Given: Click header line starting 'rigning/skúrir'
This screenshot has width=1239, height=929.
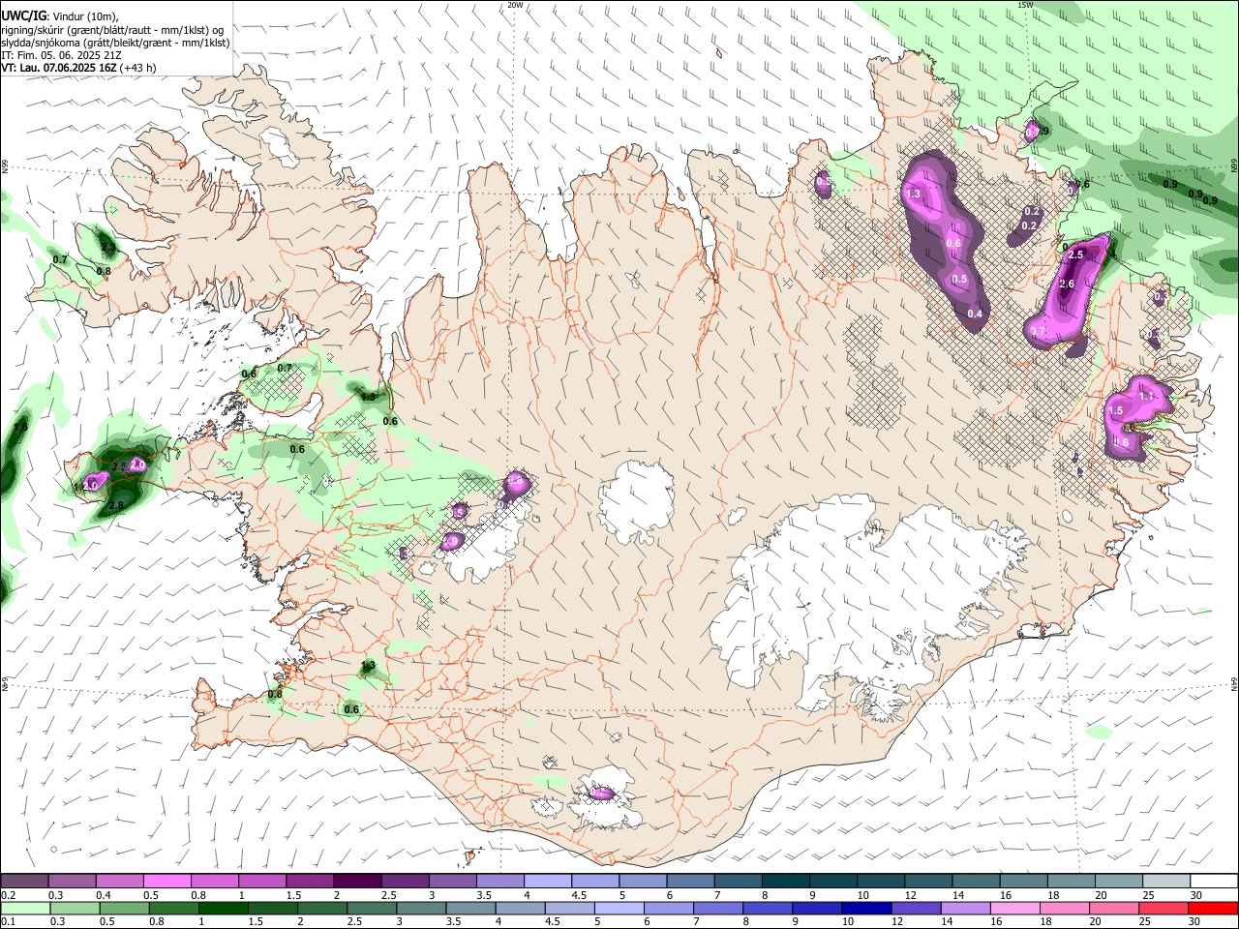Looking at the screenshot, I should (x=112, y=30).
